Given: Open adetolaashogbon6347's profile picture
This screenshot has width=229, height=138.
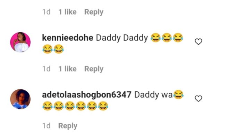Looking at the screenshot, I should [x=20, y=99].
